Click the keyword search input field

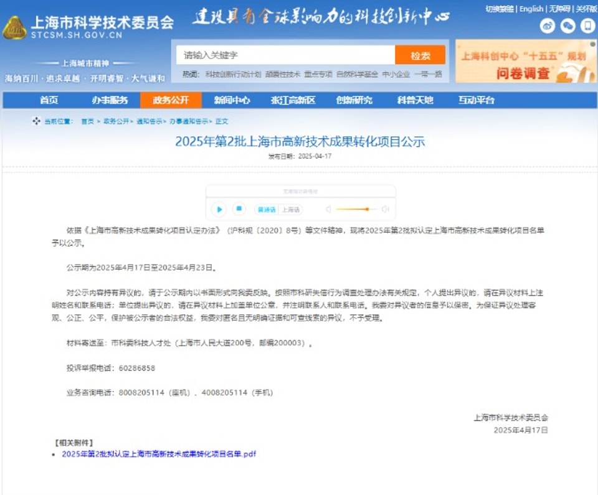pos(286,55)
